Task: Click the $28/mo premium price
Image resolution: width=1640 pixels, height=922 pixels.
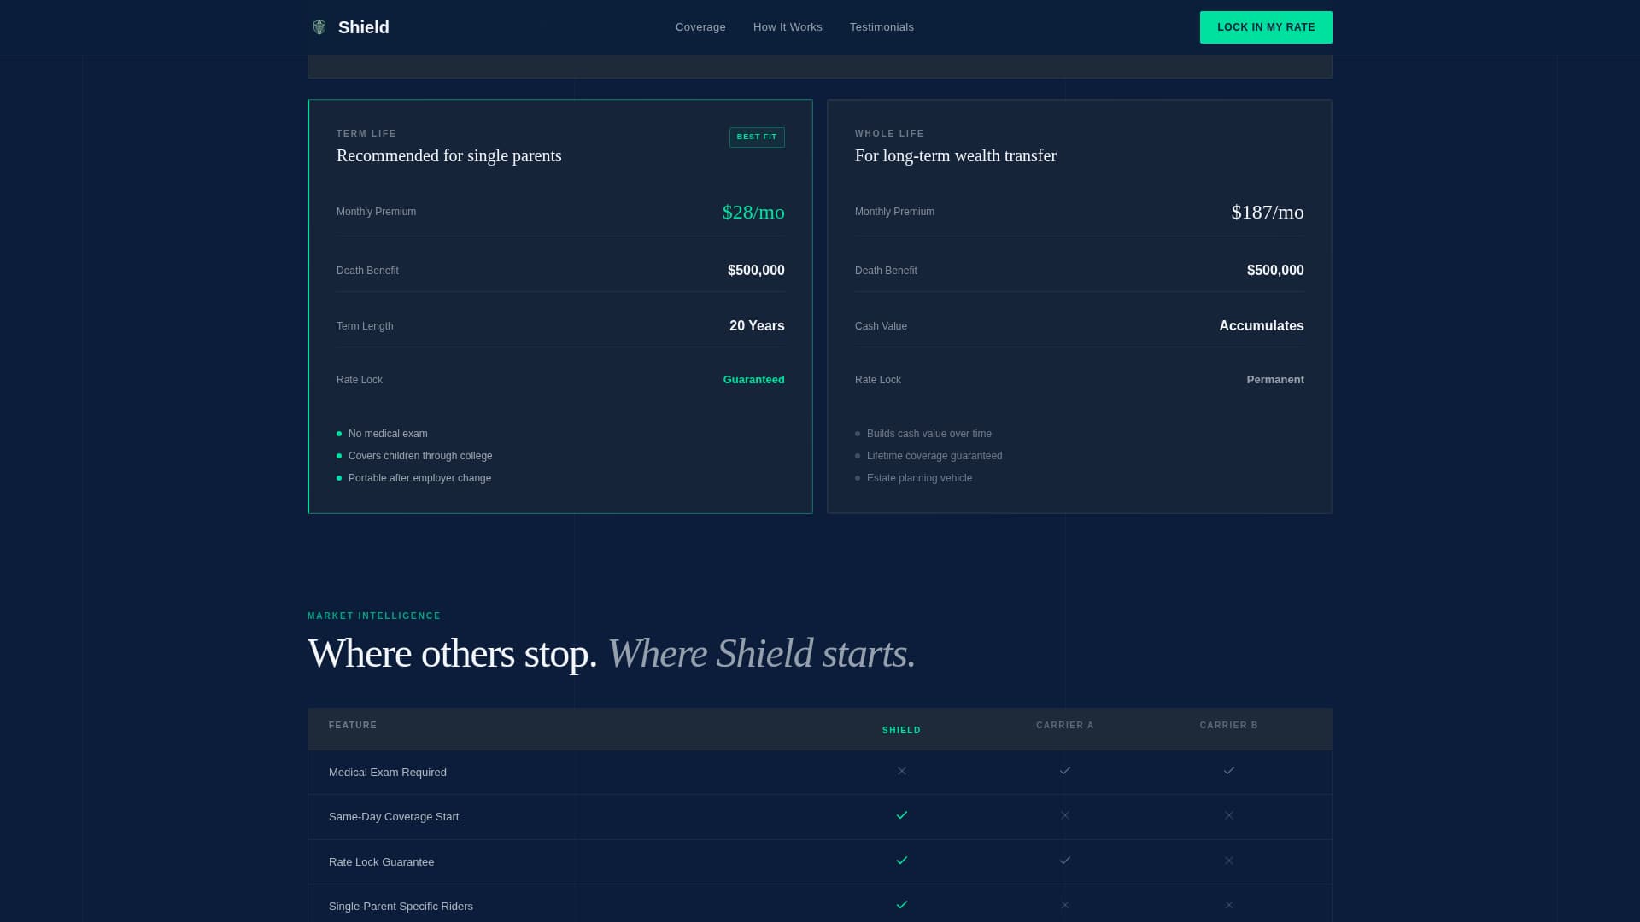Action: coord(753,212)
